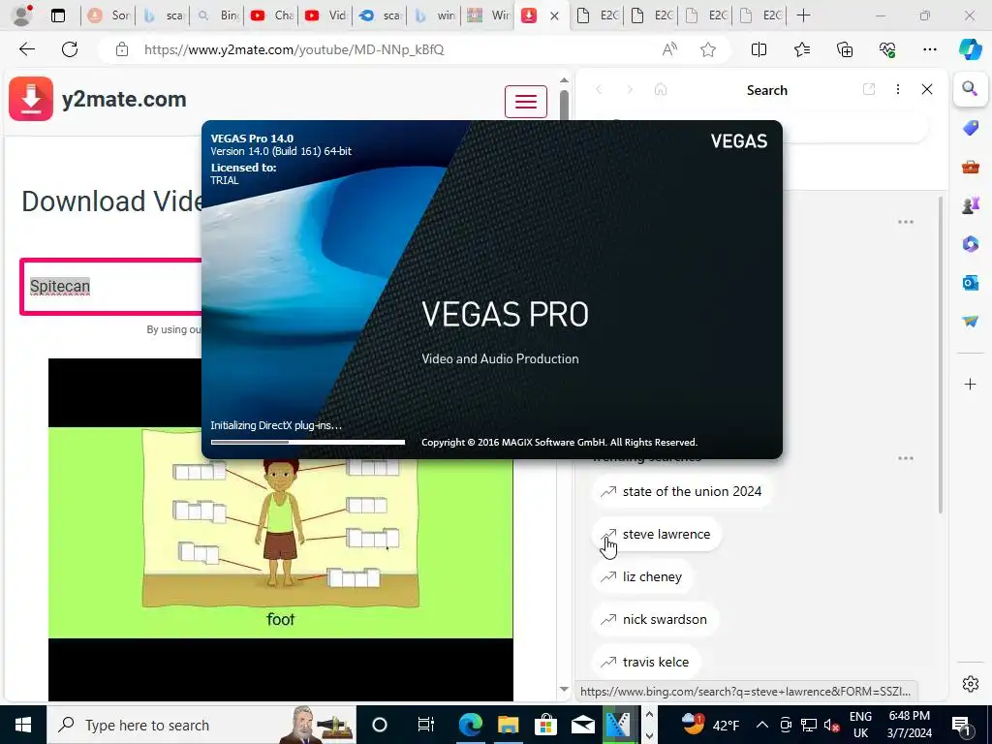
Task: Open the sidebar Microsoft 365 icon
Action: (x=970, y=244)
